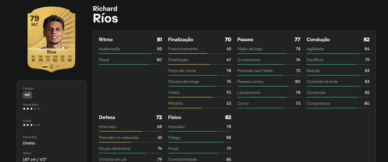
Task: Expand the Defesa stats heading
Action: click(107, 117)
